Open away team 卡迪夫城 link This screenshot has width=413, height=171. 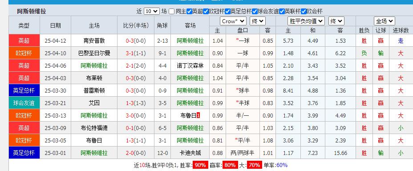[x=190, y=153]
